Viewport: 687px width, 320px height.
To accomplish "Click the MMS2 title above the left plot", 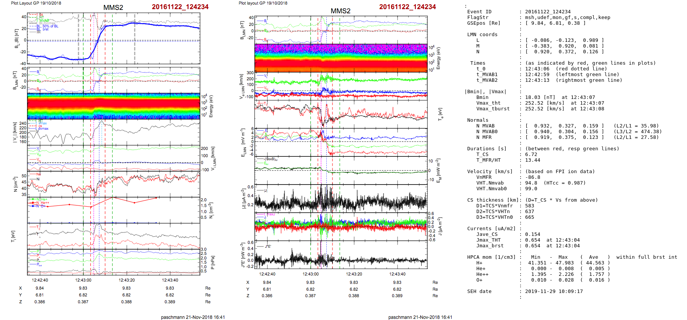I will click(x=113, y=8).
